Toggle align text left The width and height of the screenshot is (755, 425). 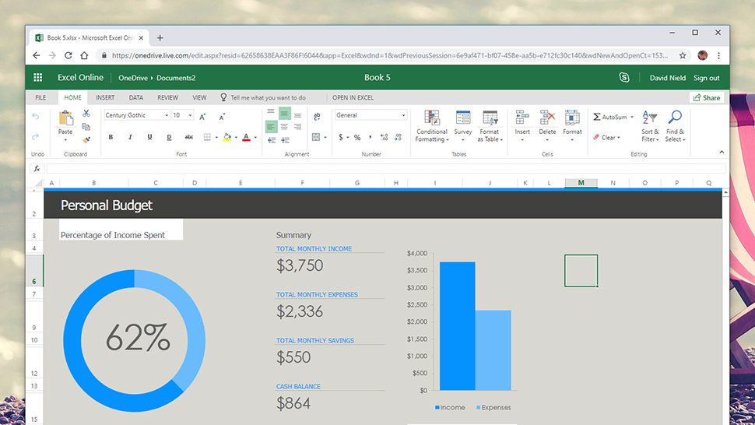[x=271, y=127]
